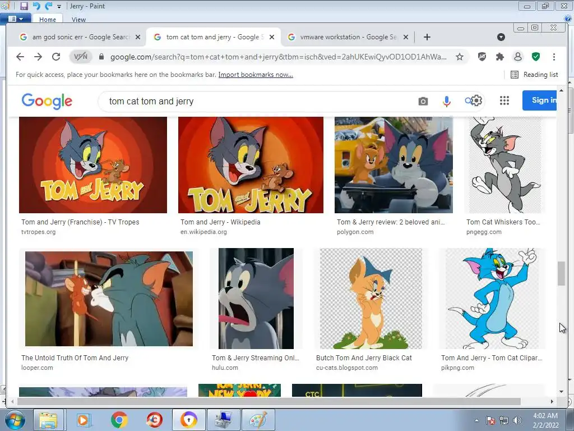Open the Paint file menu button
The height and width of the screenshot is (431, 574).
pos(15,19)
